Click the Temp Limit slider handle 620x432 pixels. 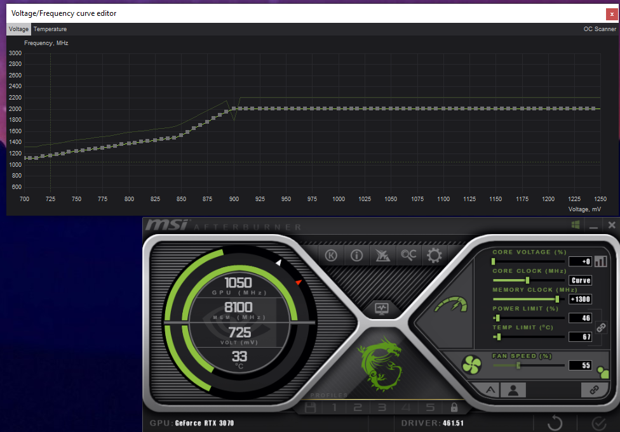coord(499,337)
